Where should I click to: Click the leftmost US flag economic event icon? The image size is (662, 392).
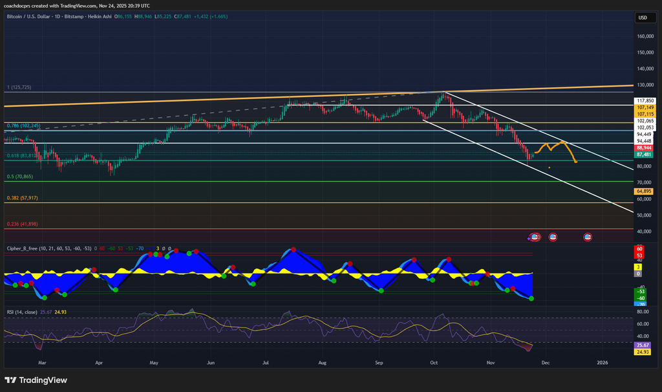(x=535, y=237)
